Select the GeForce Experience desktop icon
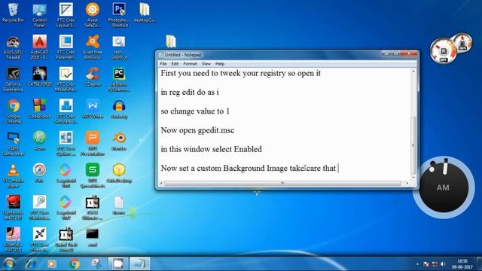This screenshot has height=271, width=482. pyautogui.click(x=13, y=80)
